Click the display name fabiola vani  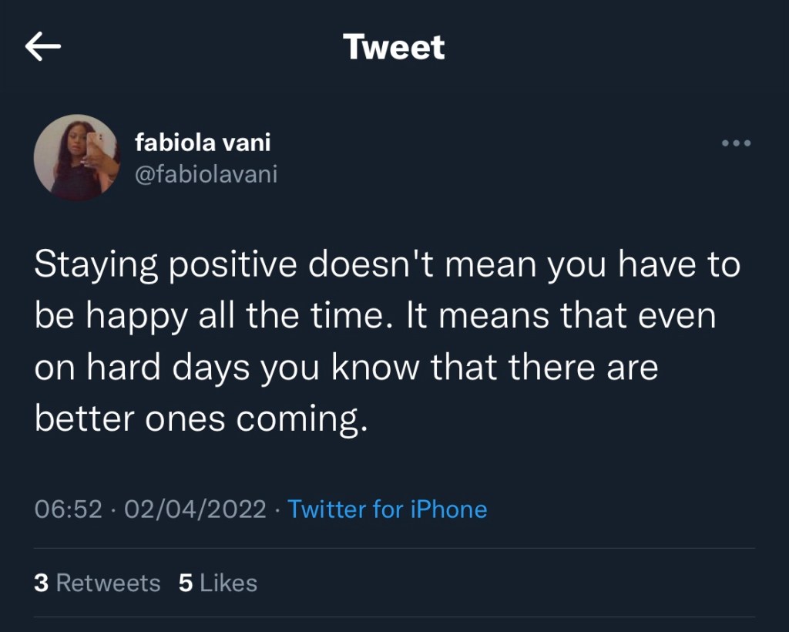[203, 143]
